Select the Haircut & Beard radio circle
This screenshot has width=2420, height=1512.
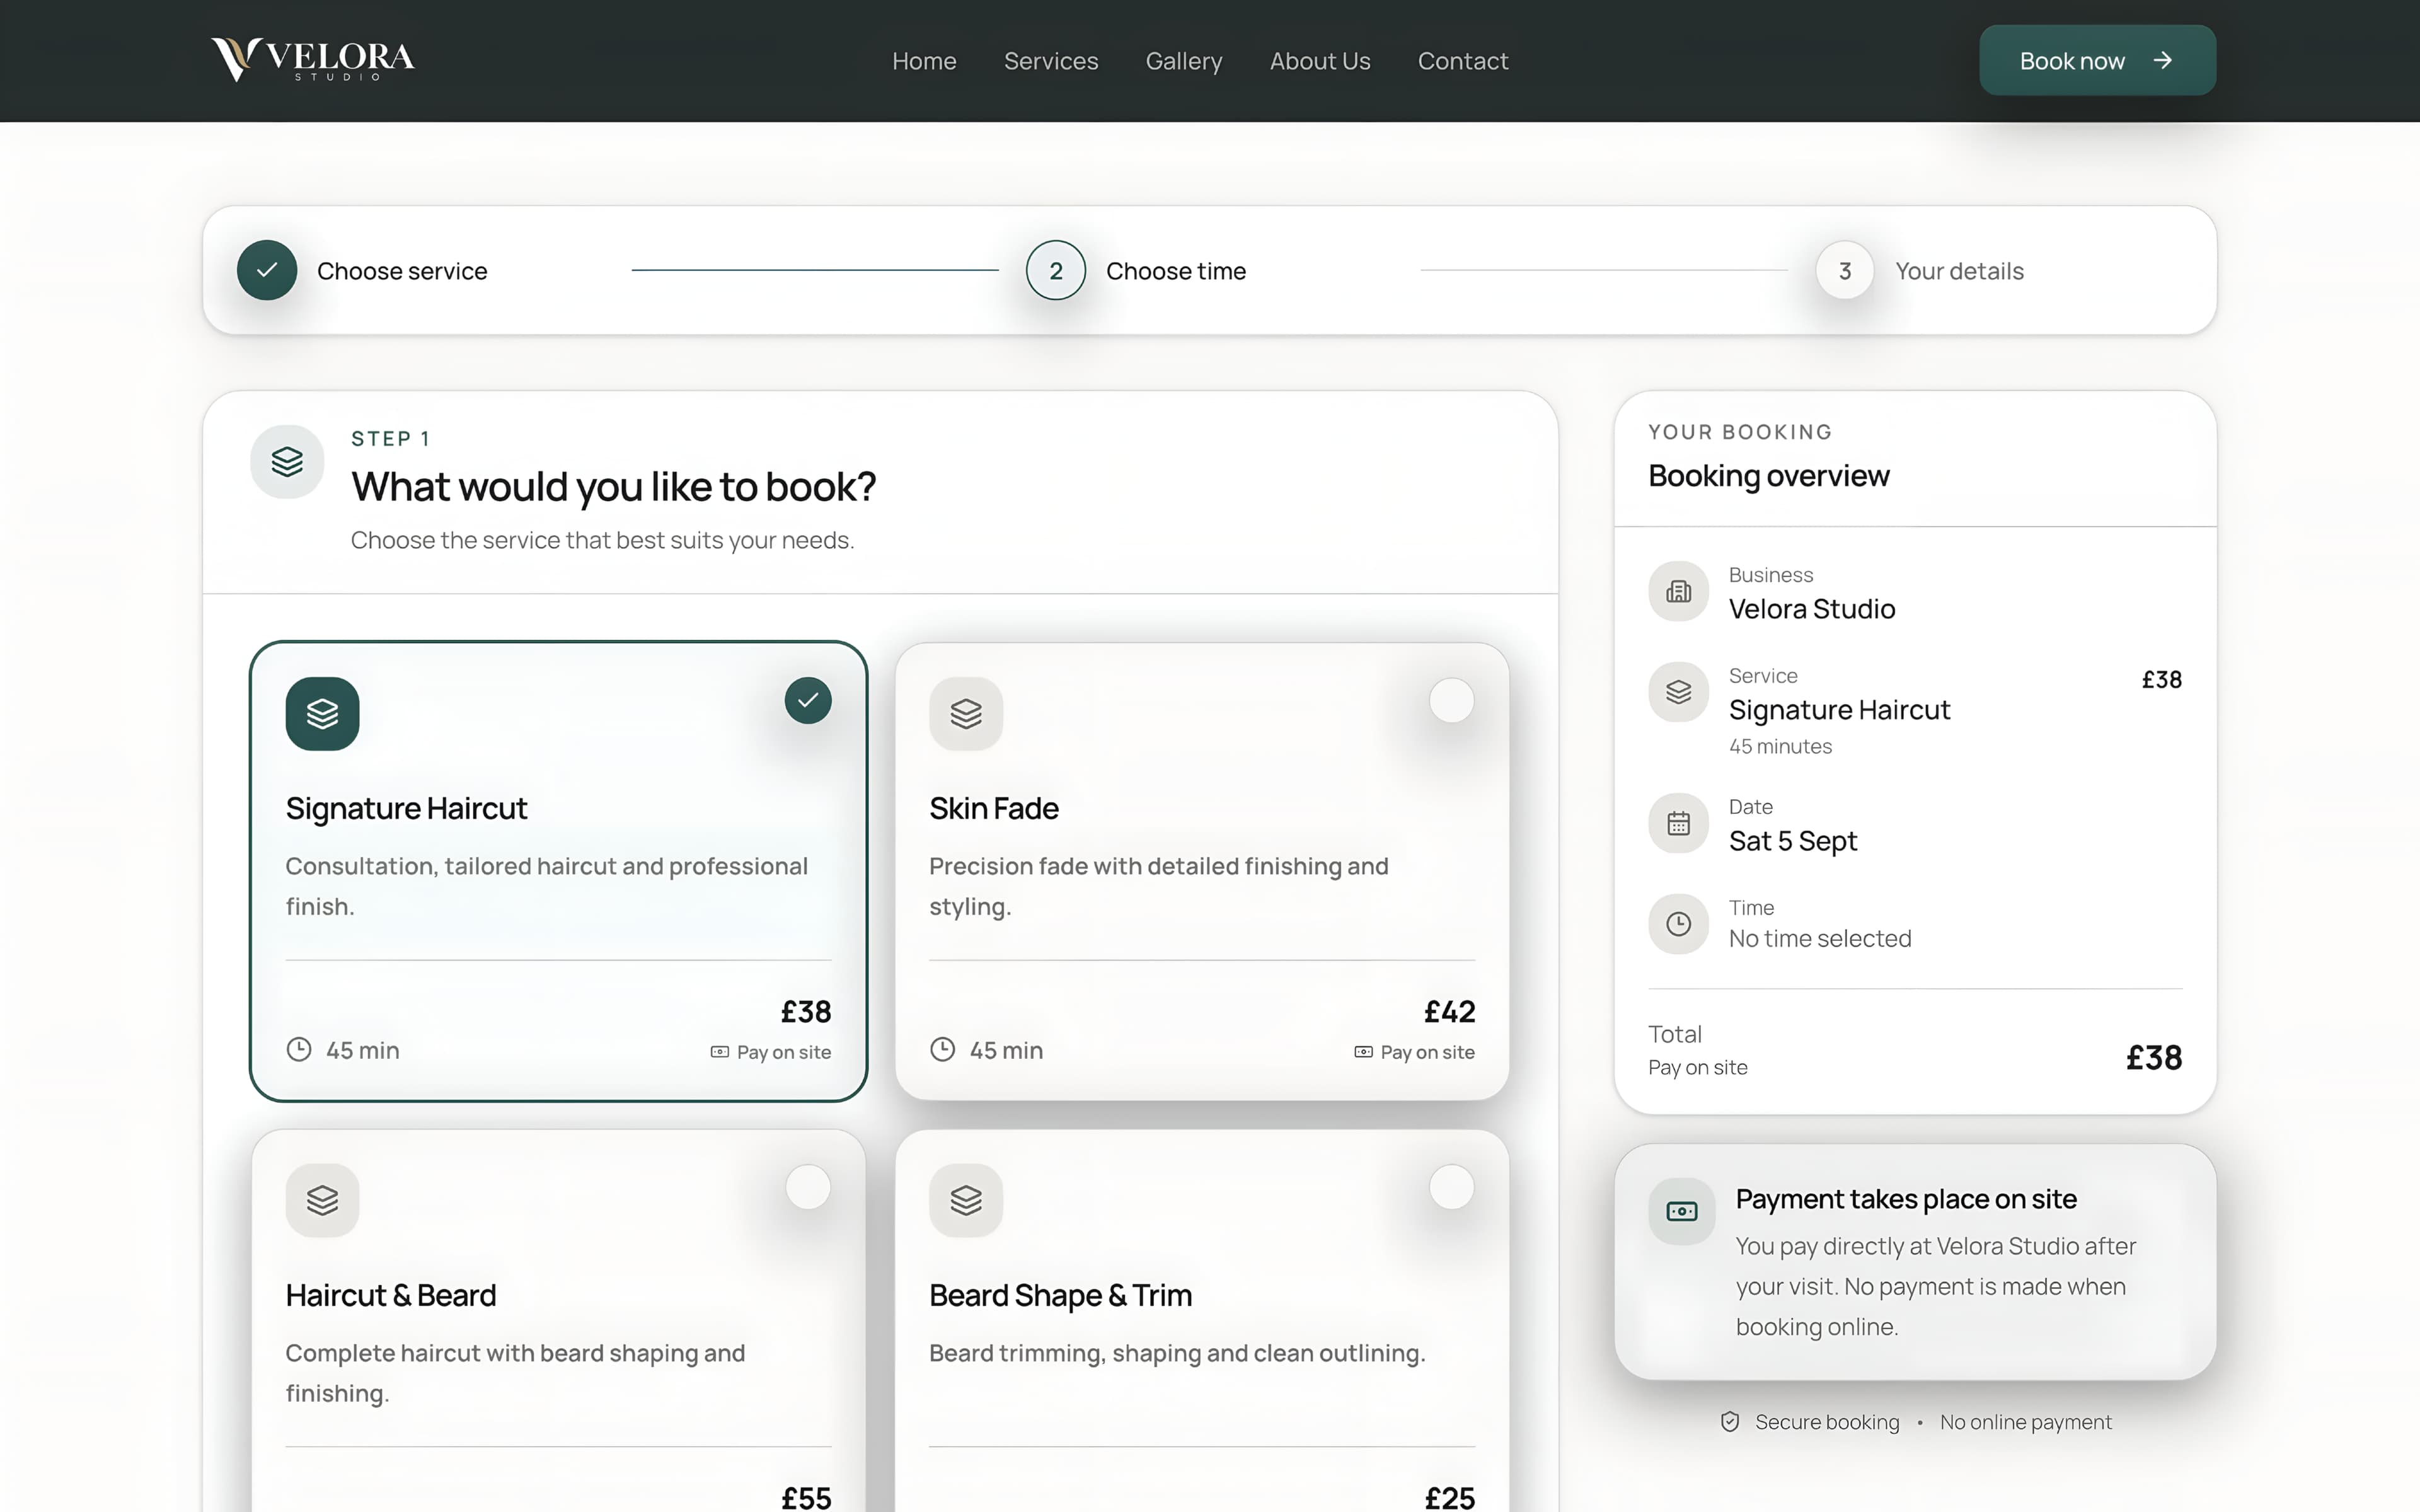coord(808,1187)
